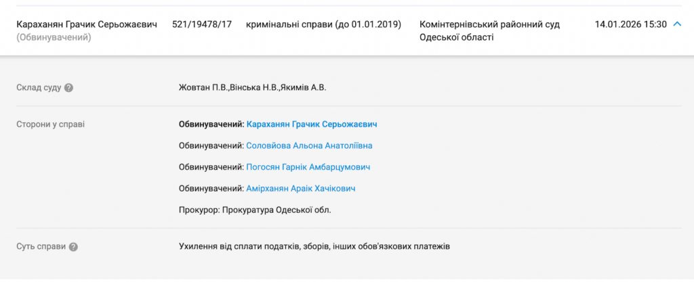The image size is (694, 282).
Task: Click the help icon beside Суть справи
Action: [74, 247]
